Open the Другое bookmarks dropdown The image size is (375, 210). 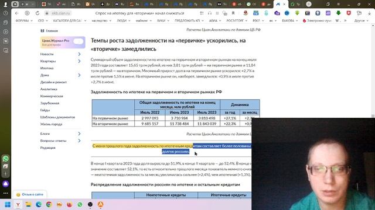tap(362, 21)
